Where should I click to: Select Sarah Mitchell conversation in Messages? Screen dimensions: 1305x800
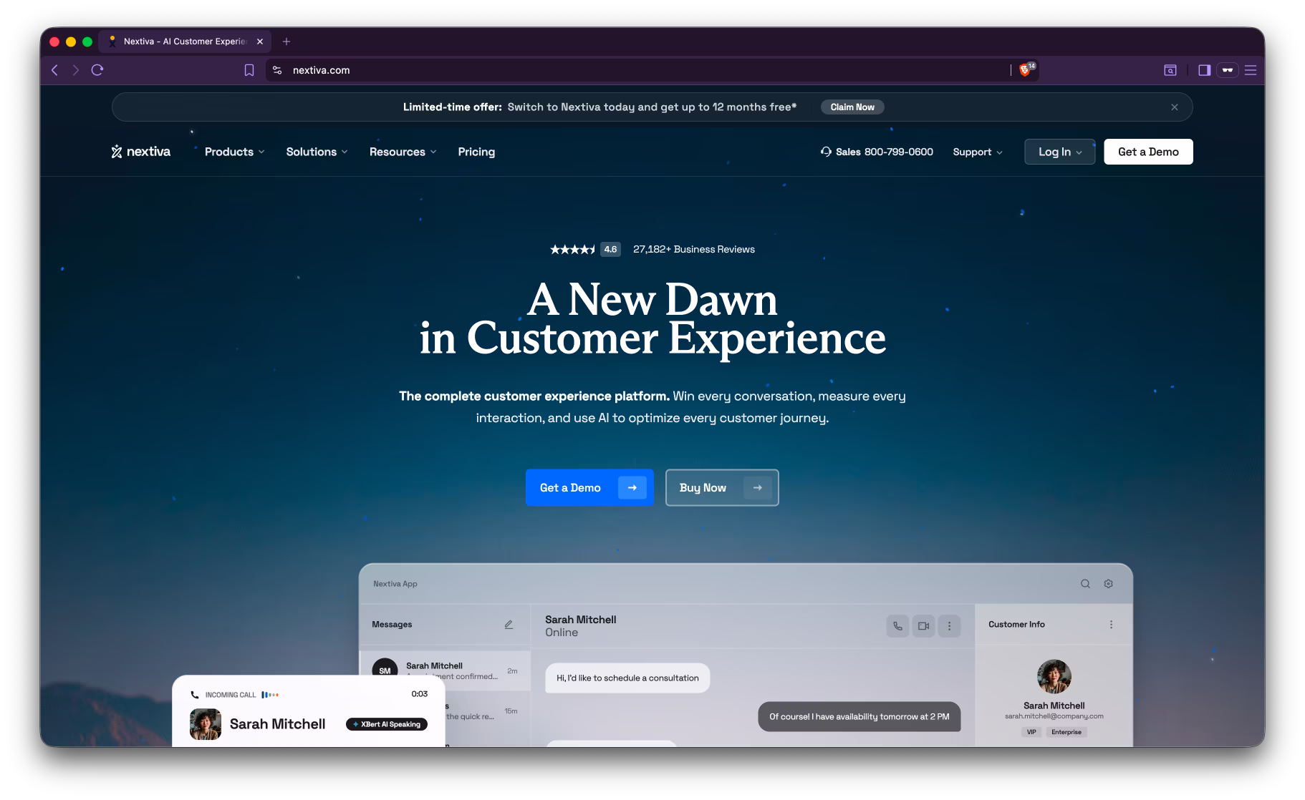[x=445, y=670]
